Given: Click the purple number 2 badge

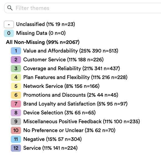Looking at the screenshot, I should click(x=16, y=60).
